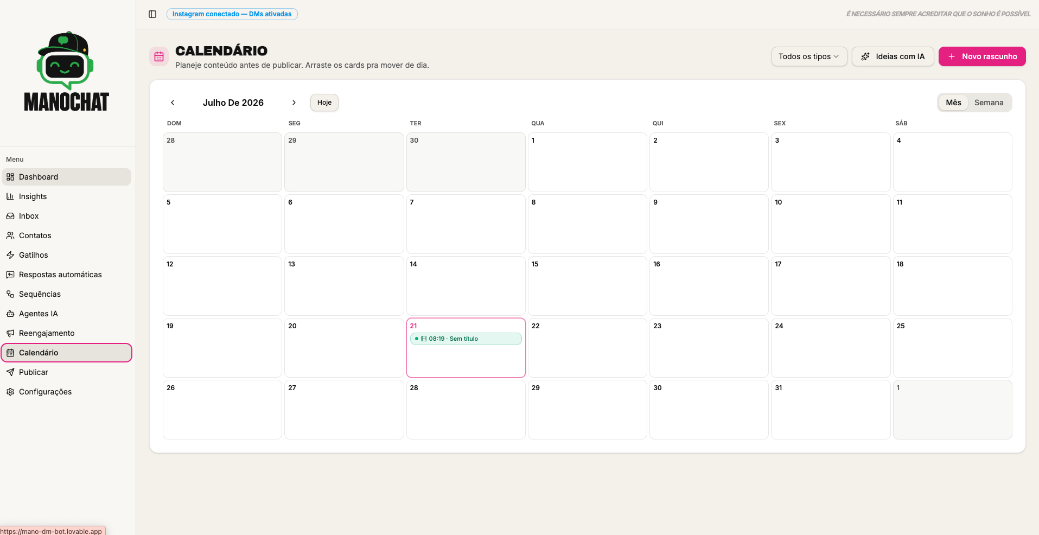Screen dimensions: 1039x535
Task: Click the Inbox tray icon
Action: tap(10, 216)
